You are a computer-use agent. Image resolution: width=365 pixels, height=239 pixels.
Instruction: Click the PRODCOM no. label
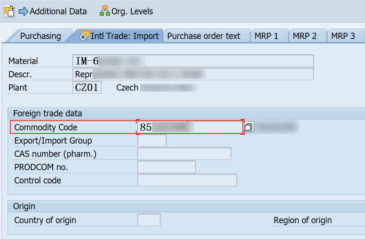pos(41,167)
